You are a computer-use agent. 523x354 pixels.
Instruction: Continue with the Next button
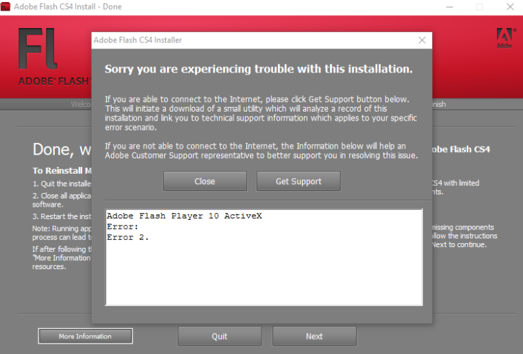tap(314, 336)
